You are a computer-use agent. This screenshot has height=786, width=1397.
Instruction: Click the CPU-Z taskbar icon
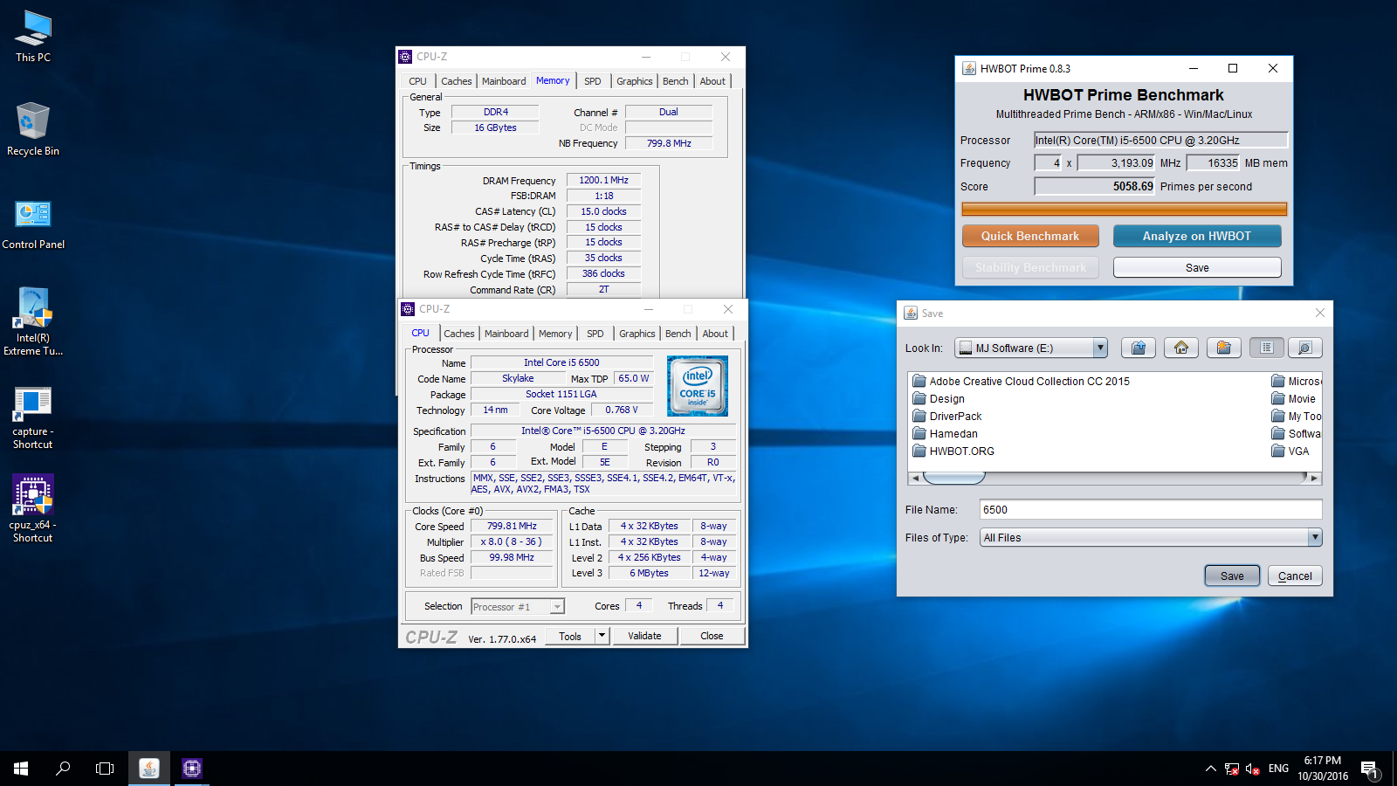pos(192,769)
